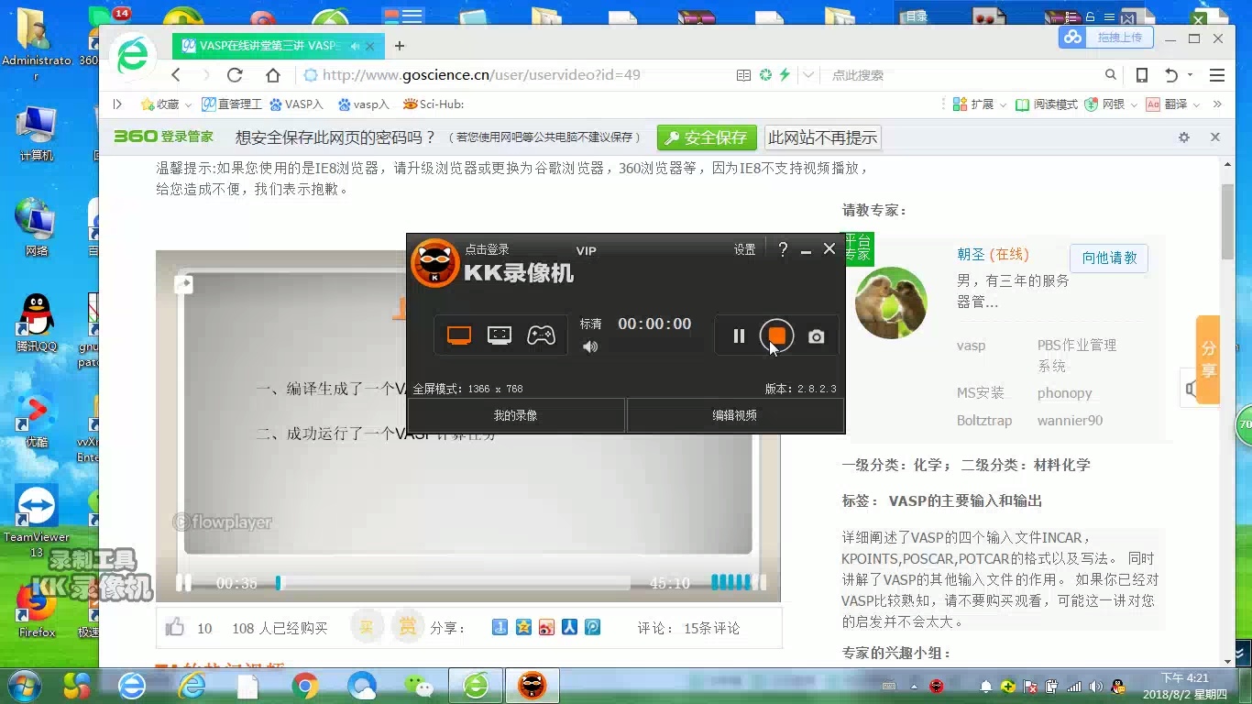Open 向他请教 to consult the expert
Image resolution: width=1252 pixels, height=704 pixels.
tap(1109, 258)
